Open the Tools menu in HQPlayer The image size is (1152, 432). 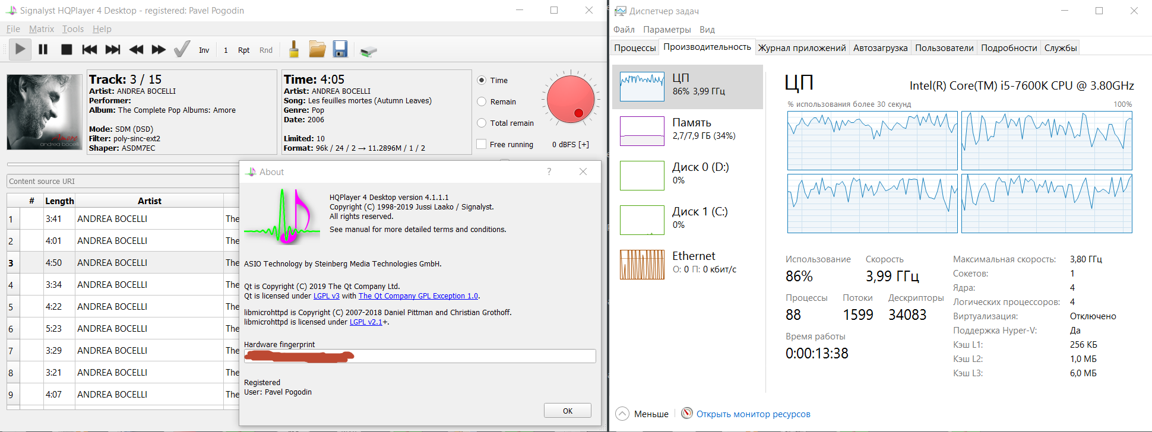tap(73, 28)
